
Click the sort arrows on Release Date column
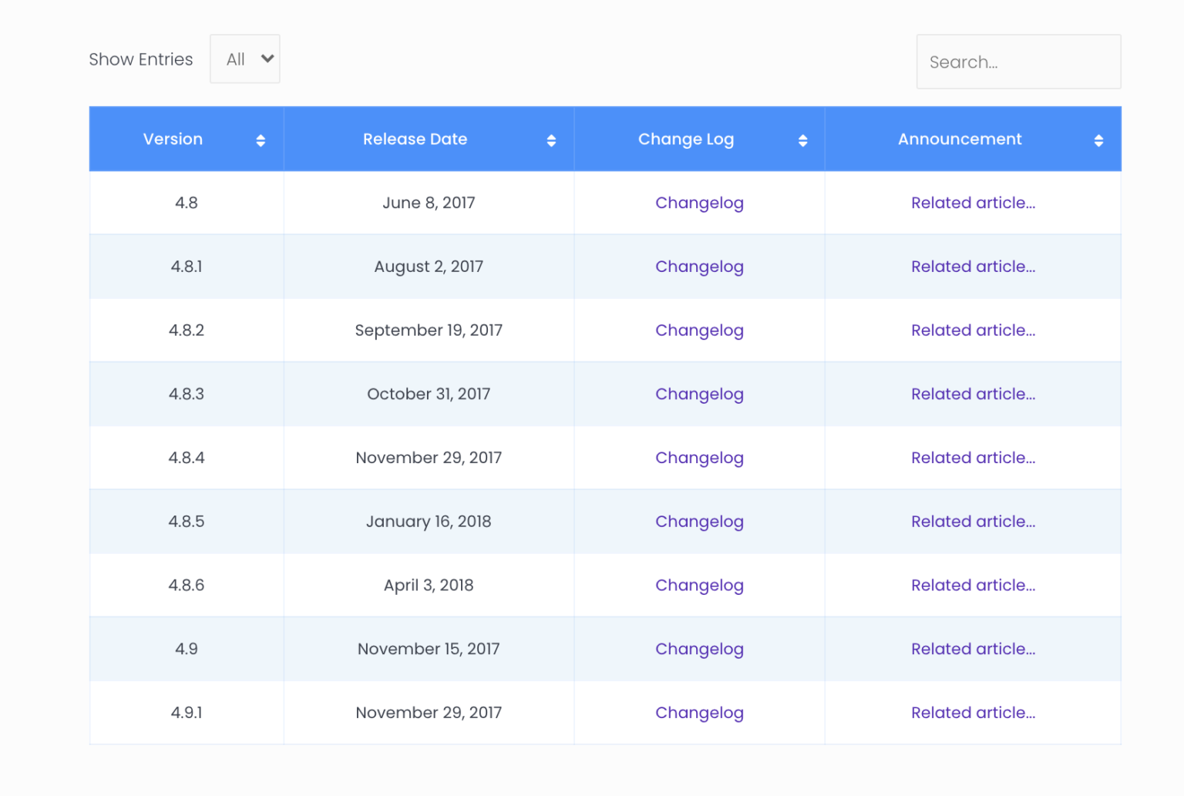(x=551, y=139)
